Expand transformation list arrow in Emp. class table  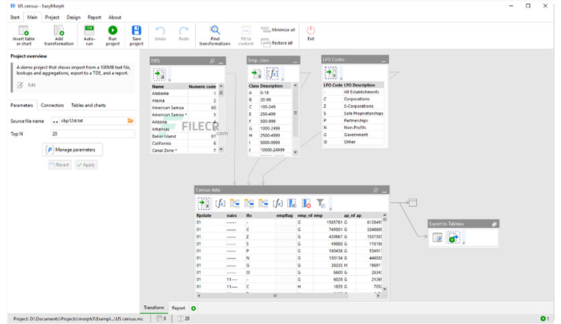point(283,79)
